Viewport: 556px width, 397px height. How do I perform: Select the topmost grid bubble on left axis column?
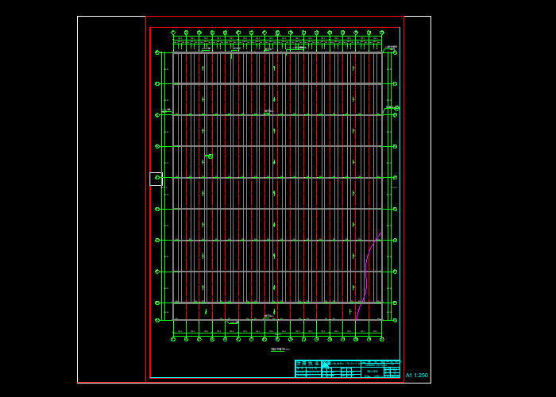coord(157,52)
